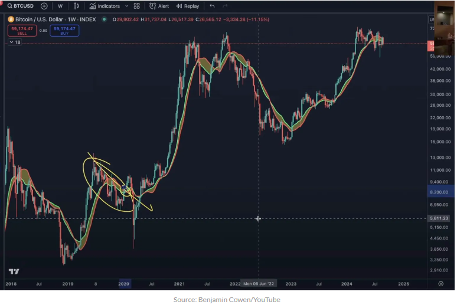Click the TradingView logo on chart

pos(13,272)
